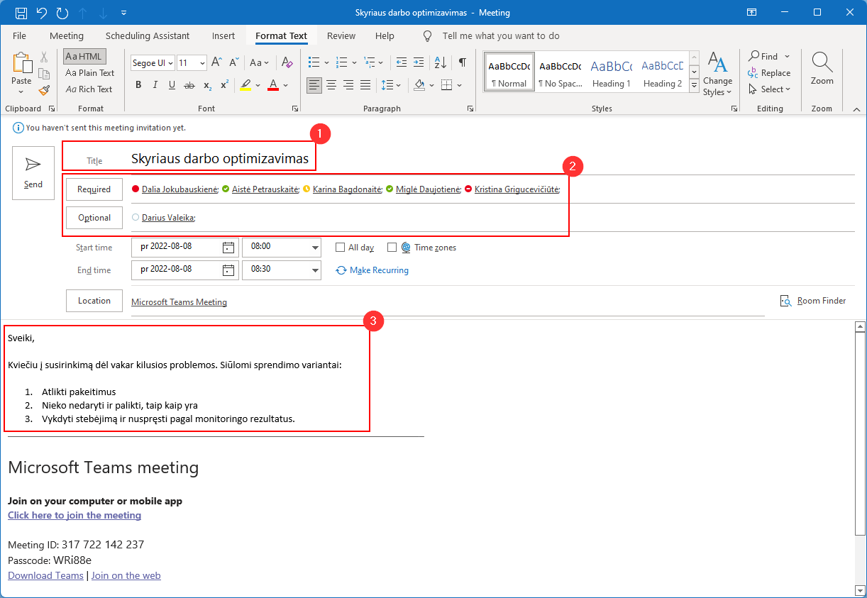Switch to the Insert tab
Screen dimensions: 867x598
[223, 35]
